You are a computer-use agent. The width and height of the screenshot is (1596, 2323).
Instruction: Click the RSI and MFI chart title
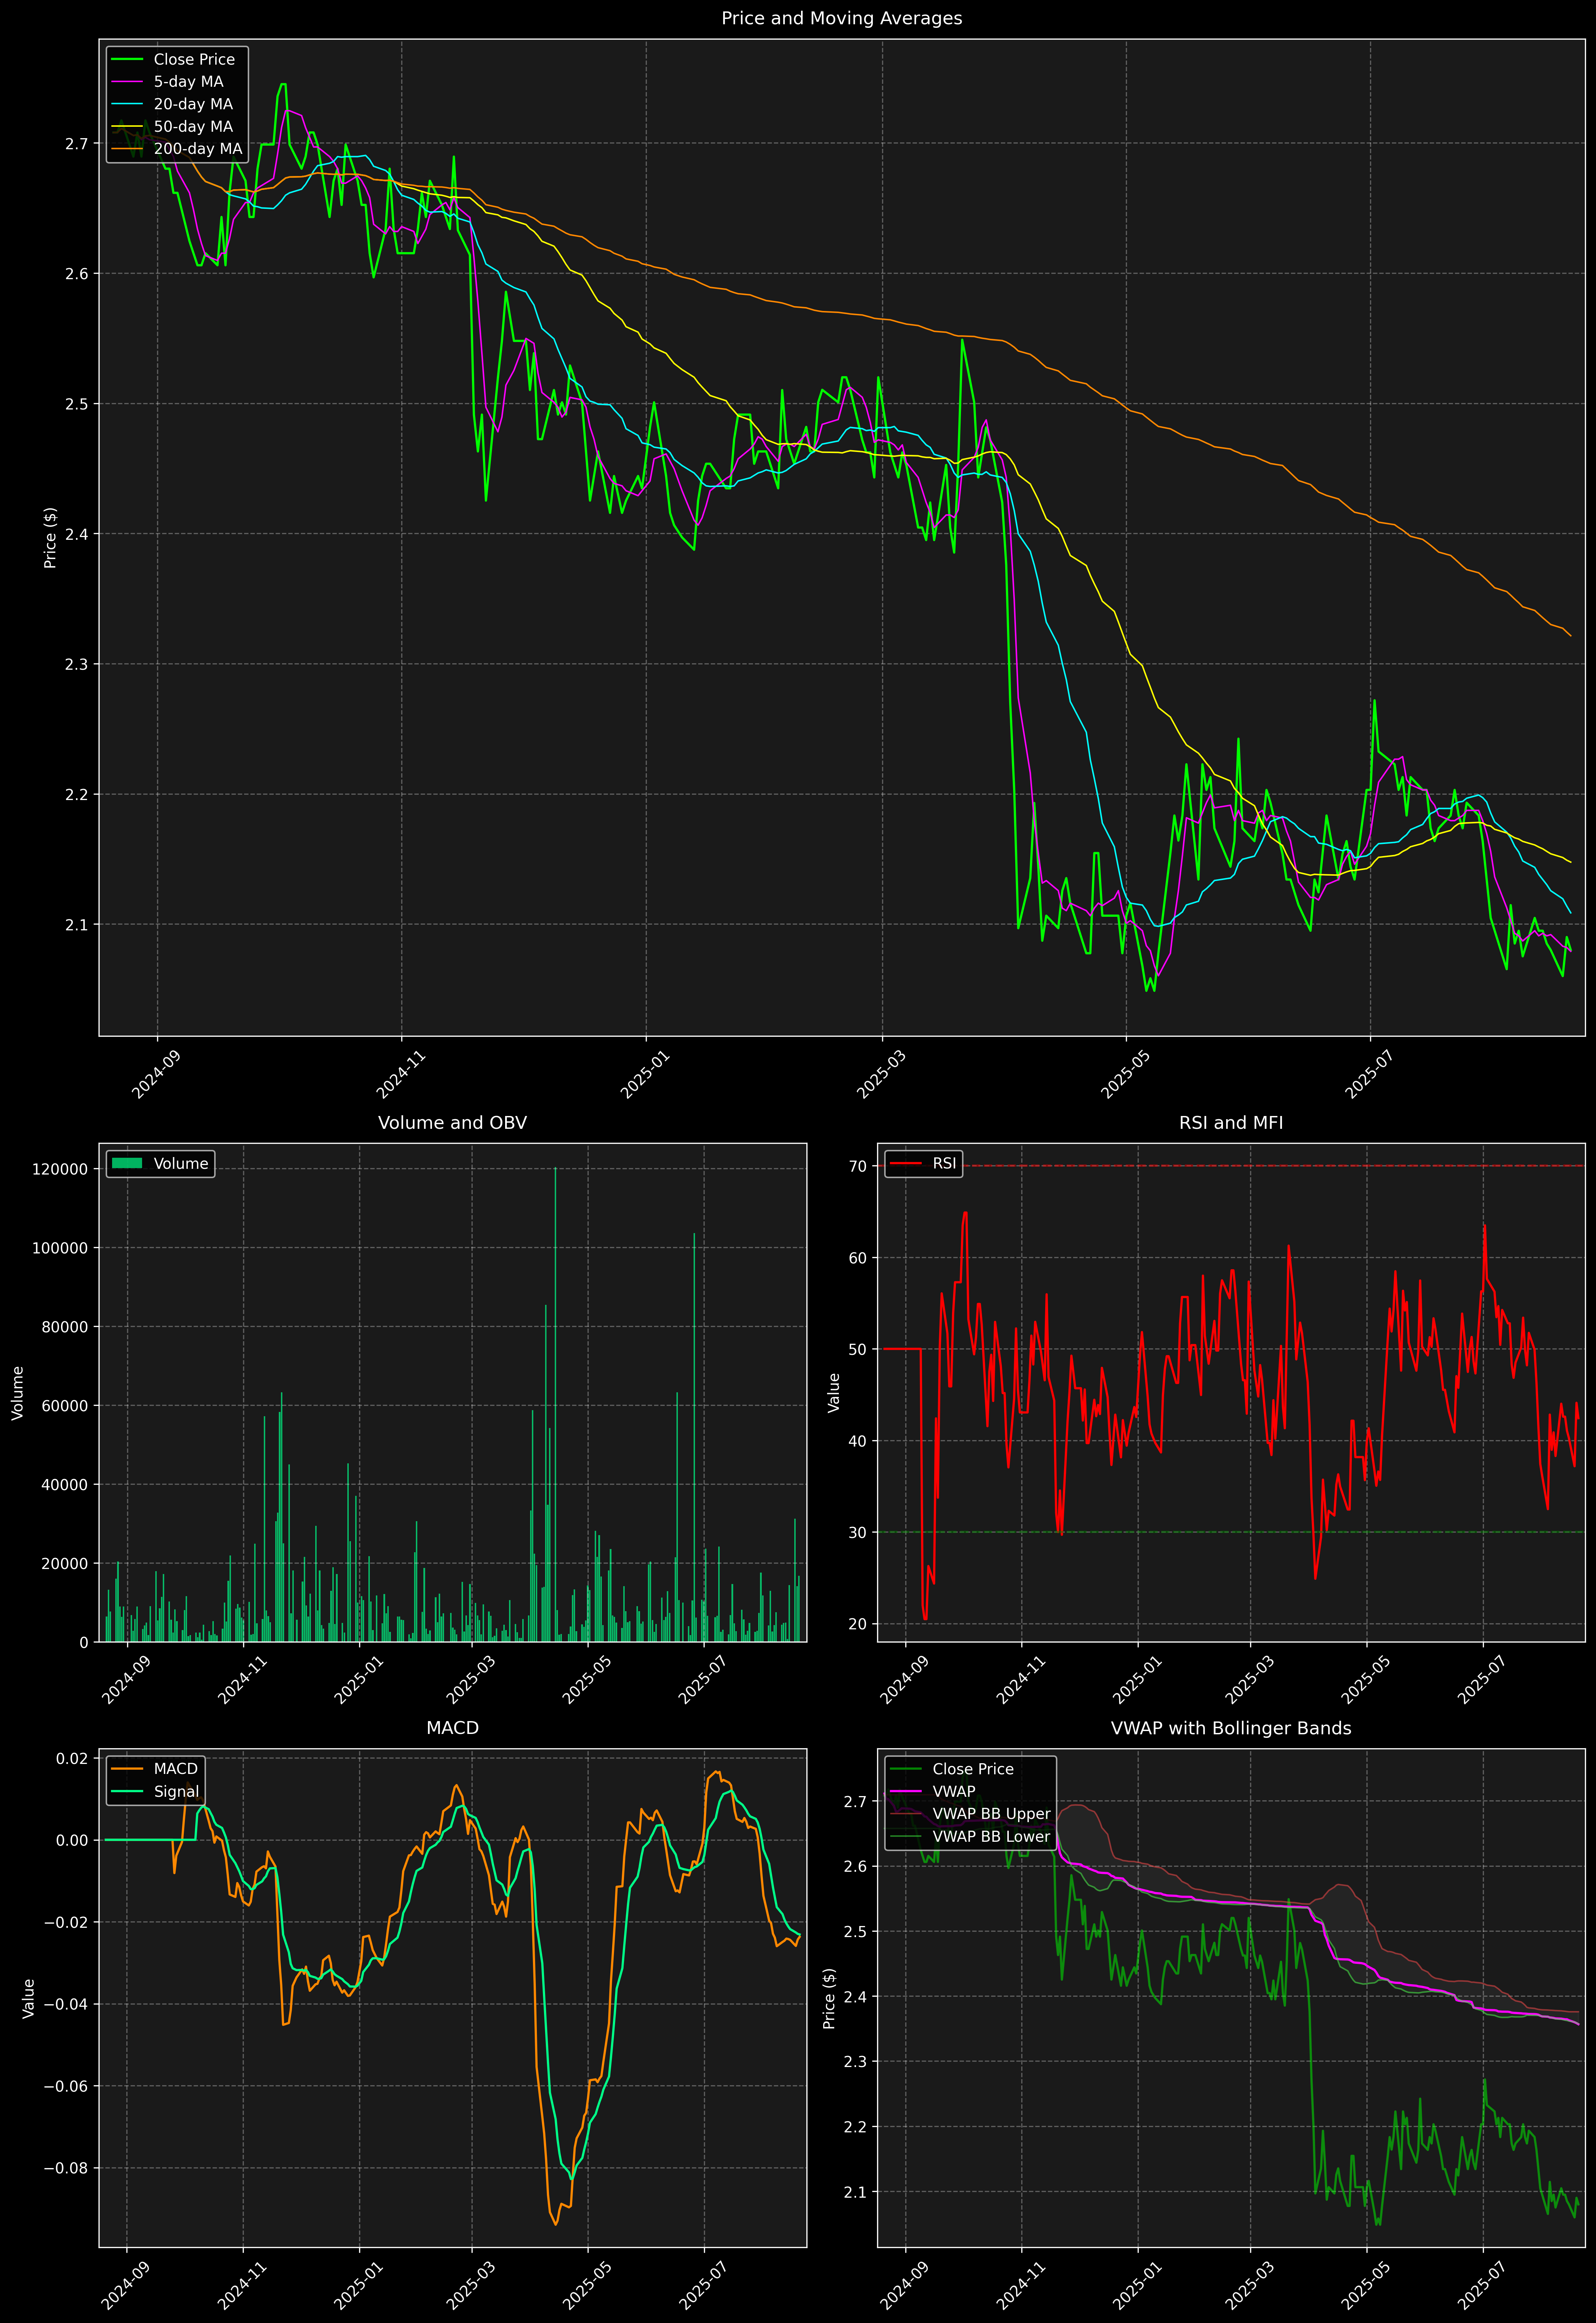pos(1230,1123)
